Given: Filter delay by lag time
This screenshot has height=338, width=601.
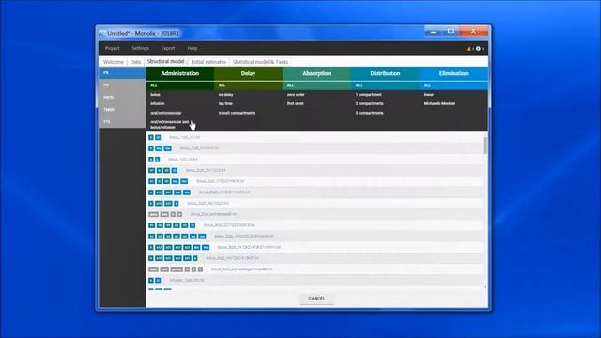Looking at the screenshot, I should point(225,103).
